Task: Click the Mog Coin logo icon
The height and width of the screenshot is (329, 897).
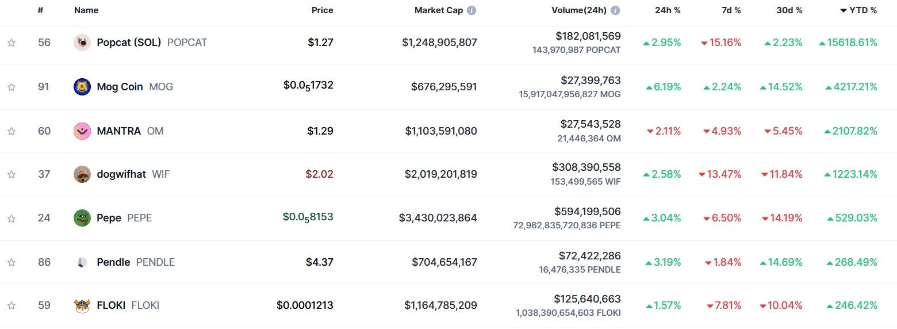Action: point(82,87)
